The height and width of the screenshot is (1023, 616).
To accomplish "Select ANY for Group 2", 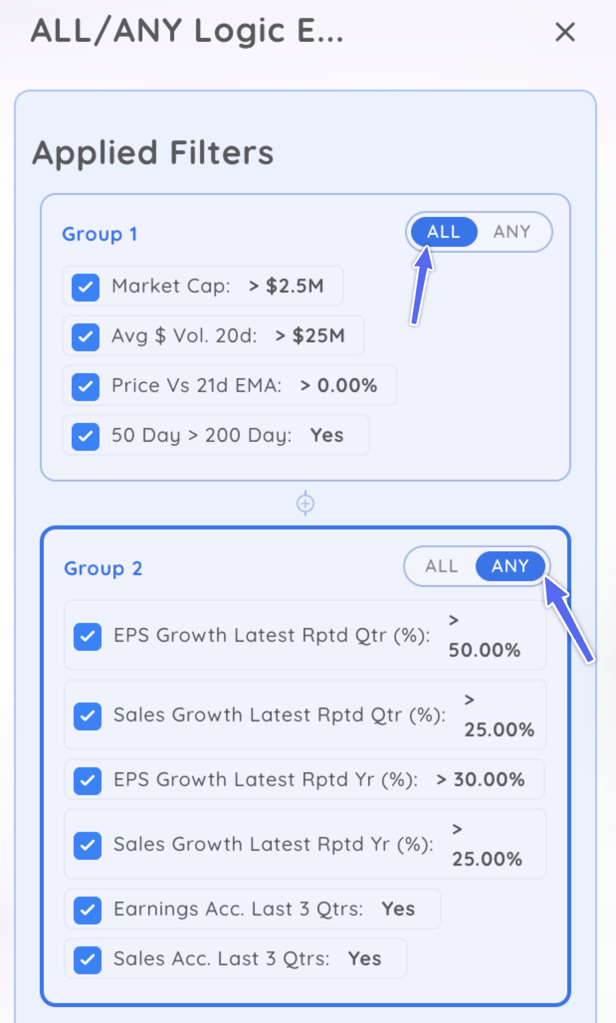I will (x=510, y=566).
